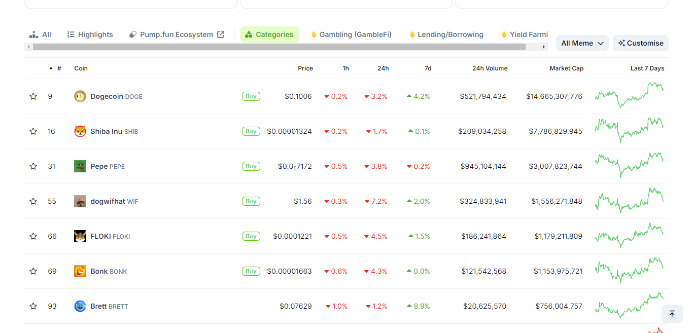The height and width of the screenshot is (333, 693).
Task: Add dogwifhat to favorites star
Action: point(33,201)
